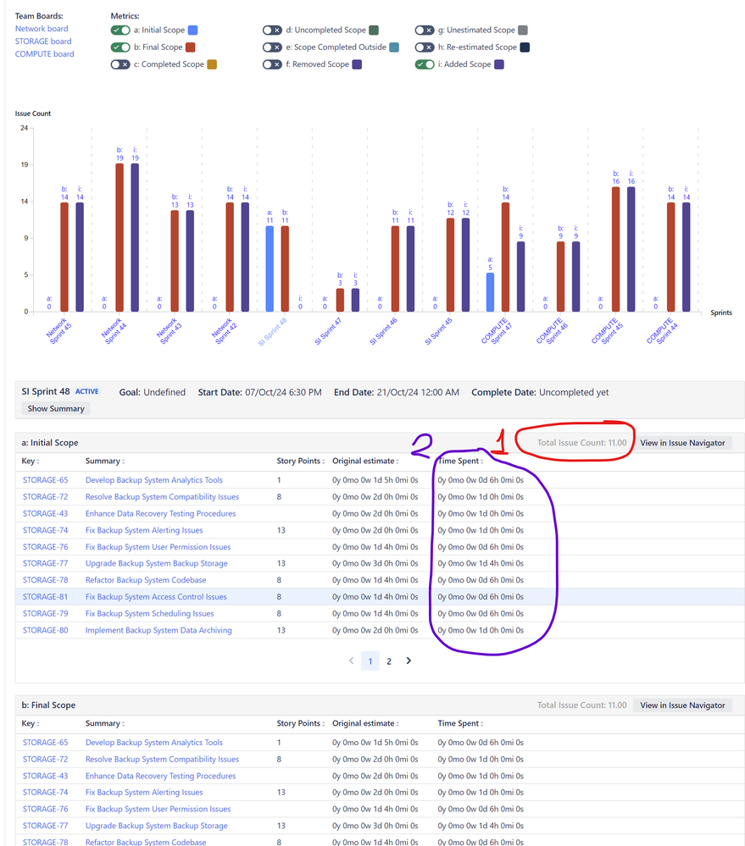Open Enhance Data Recovery Testing Procedures in Final Scope

click(x=160, y=776)
